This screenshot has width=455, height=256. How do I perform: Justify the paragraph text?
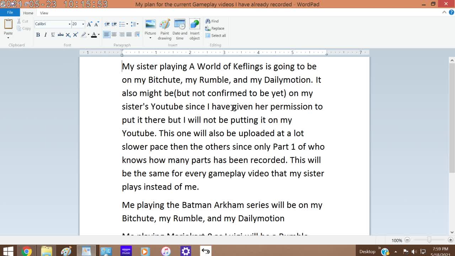(129, 34)
